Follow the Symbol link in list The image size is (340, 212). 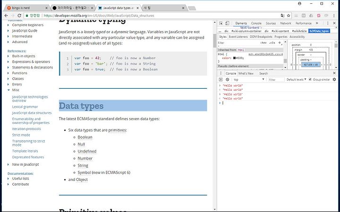coord(84,172)
